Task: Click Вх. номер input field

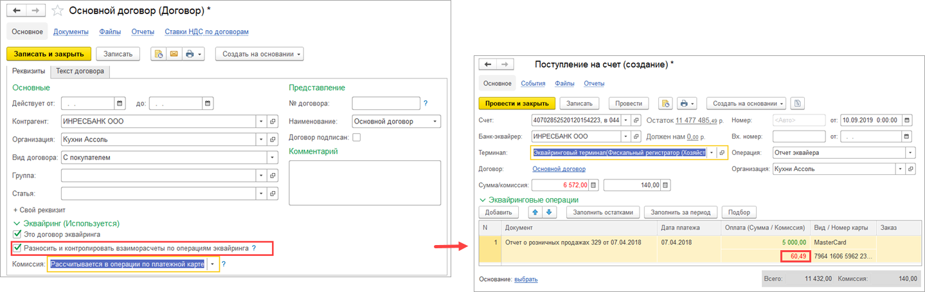Action: [x=798, y=136]
